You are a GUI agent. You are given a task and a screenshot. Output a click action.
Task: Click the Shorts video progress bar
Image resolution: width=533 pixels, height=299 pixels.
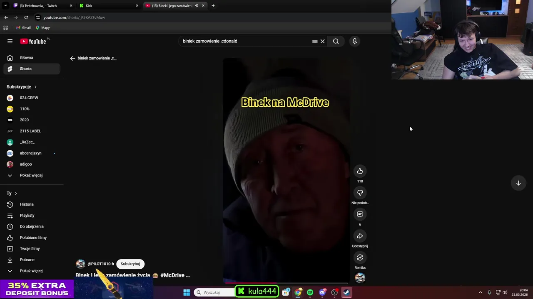286,282
